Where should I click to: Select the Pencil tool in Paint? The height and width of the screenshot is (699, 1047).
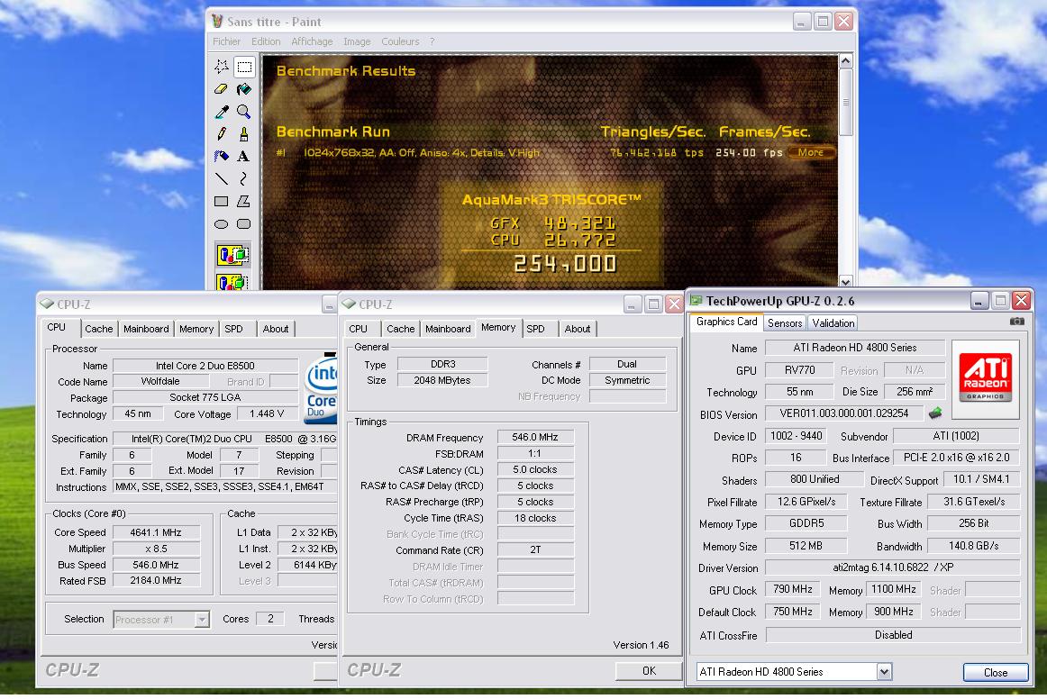(222, 133)
